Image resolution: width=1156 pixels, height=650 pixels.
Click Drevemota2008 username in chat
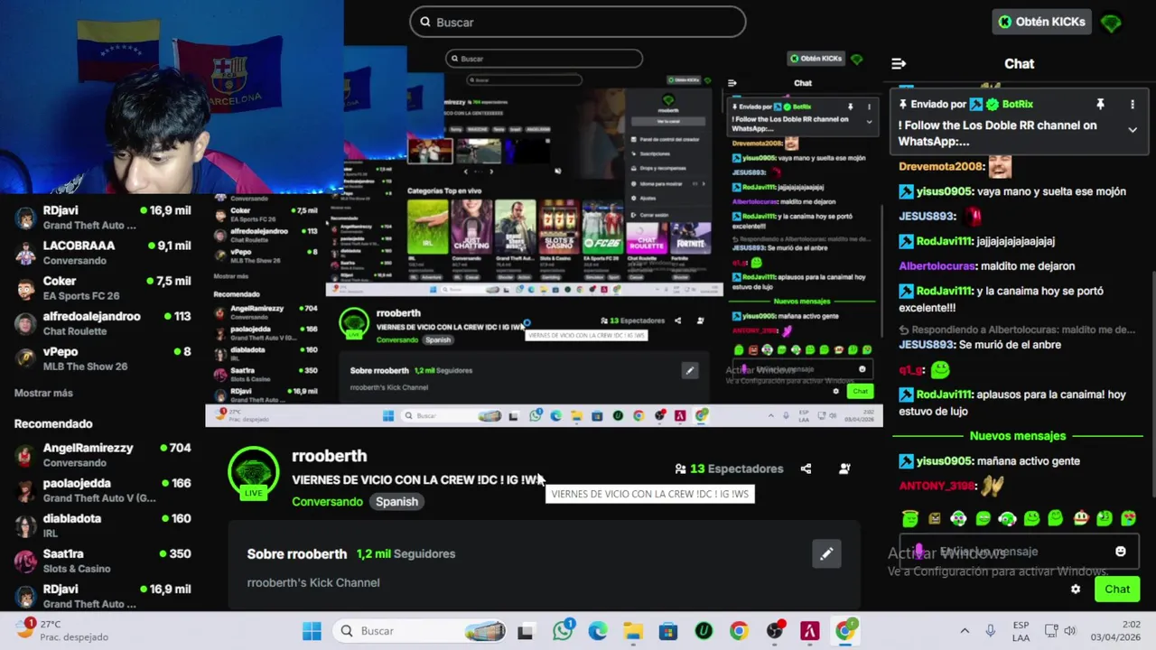tap(940, 166)
